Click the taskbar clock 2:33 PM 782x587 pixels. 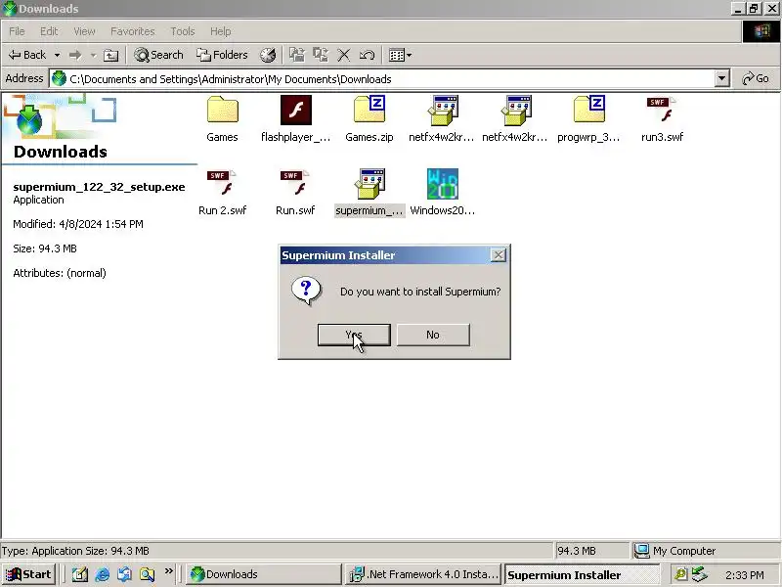coord(745,575)
